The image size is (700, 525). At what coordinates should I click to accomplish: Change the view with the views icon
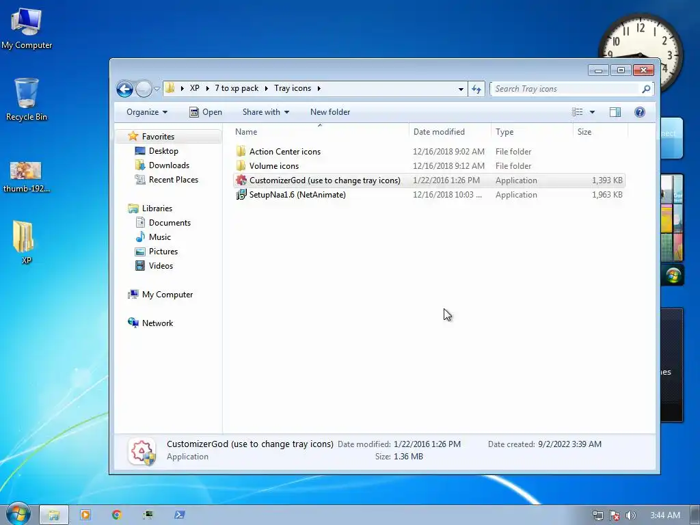[x=577, y=112]
